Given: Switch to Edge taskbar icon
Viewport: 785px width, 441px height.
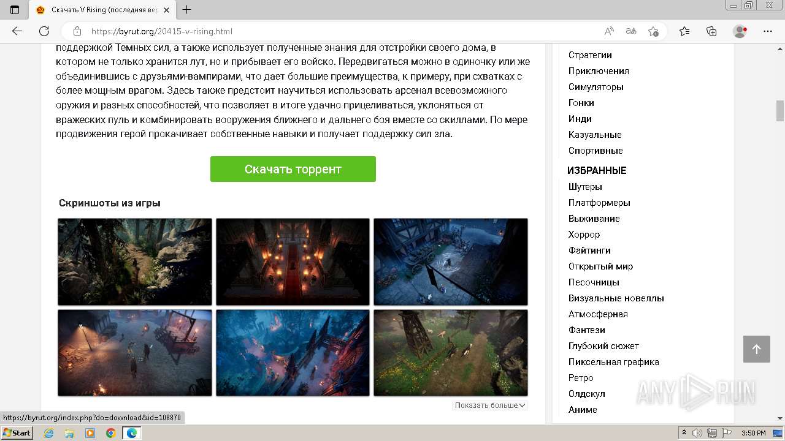Looking at the screenshot, I should click(x=132, y=433).
